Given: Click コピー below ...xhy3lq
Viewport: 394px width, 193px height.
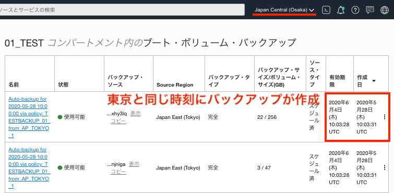Looking at the screenshot, I should click(118, 121).
